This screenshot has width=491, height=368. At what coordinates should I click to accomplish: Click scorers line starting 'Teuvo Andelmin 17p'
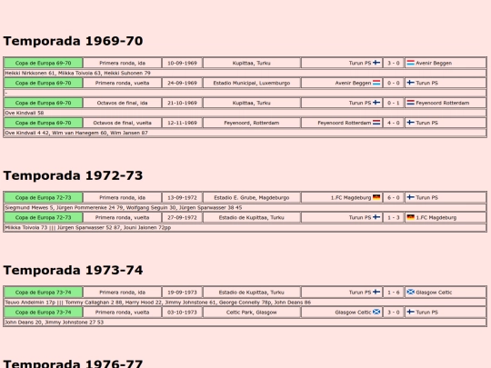(245, 303)
